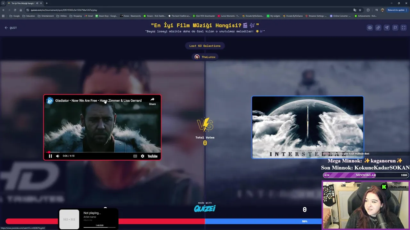This screenshot has height=230, width=410.
Task: Click the browser back arrow
Action: pyautogui.click(x=3, y=10)
